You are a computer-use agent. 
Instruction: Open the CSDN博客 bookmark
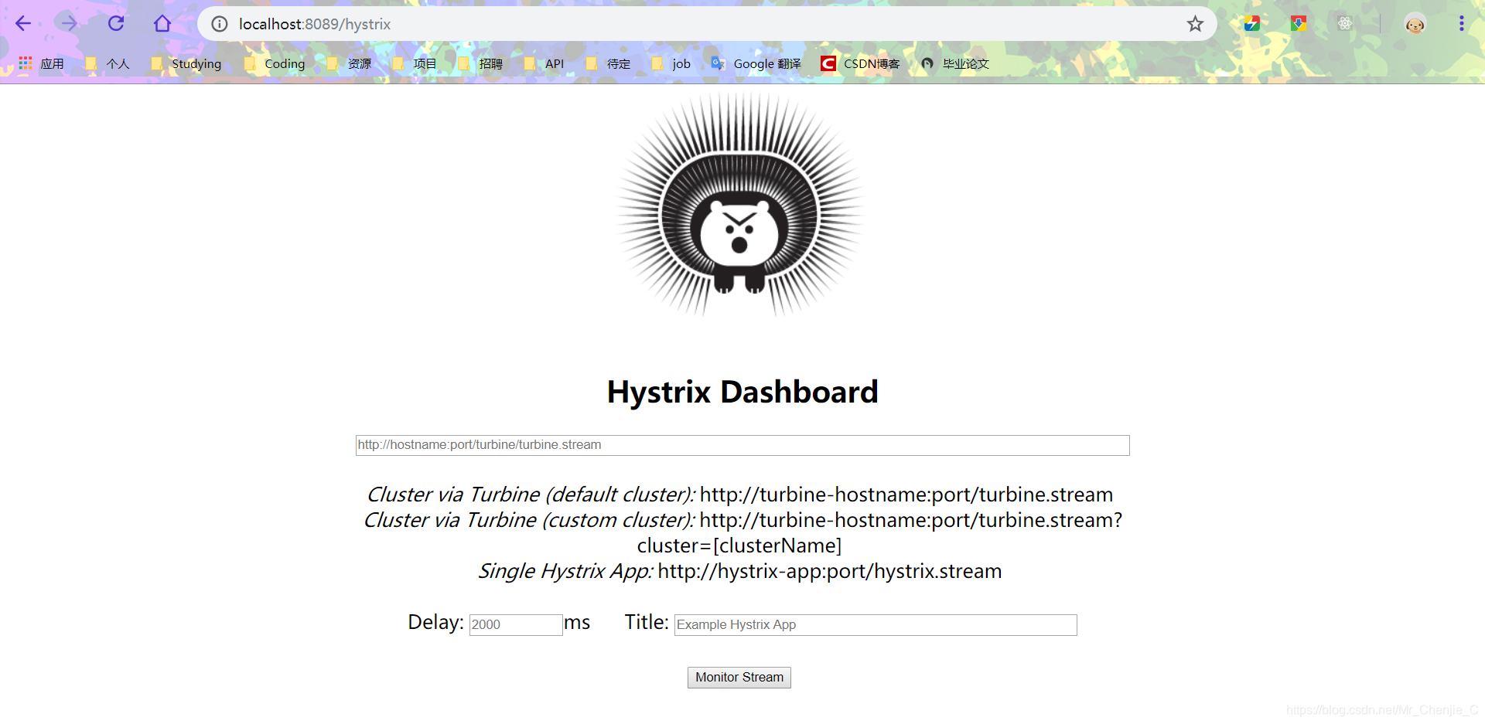(x=861, y=63)
